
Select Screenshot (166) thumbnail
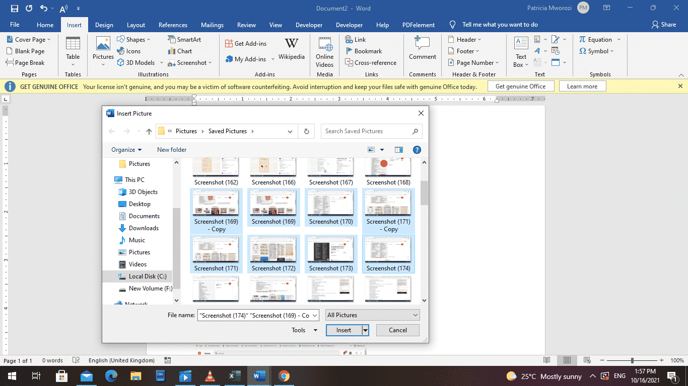[x=273, y=172]
